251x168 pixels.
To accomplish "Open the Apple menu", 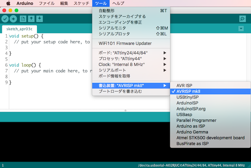I will [8, 3].
